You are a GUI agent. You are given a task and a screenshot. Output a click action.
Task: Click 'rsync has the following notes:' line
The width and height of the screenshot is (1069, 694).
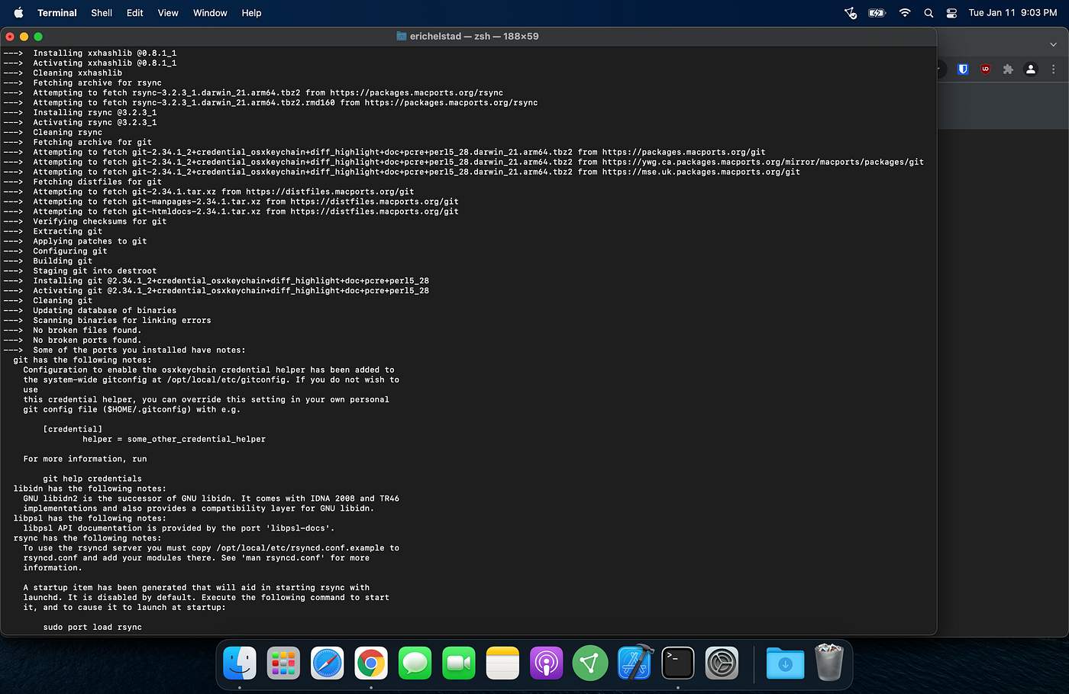[87, 537]
